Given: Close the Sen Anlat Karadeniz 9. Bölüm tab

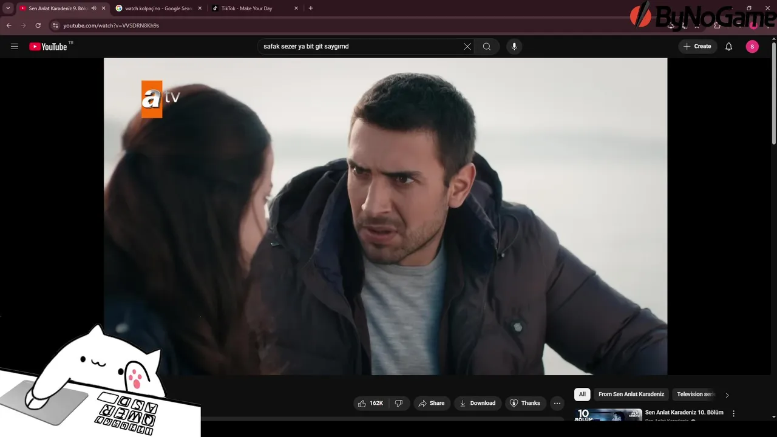Looking at the screenshot, I should tap(103, 8).
